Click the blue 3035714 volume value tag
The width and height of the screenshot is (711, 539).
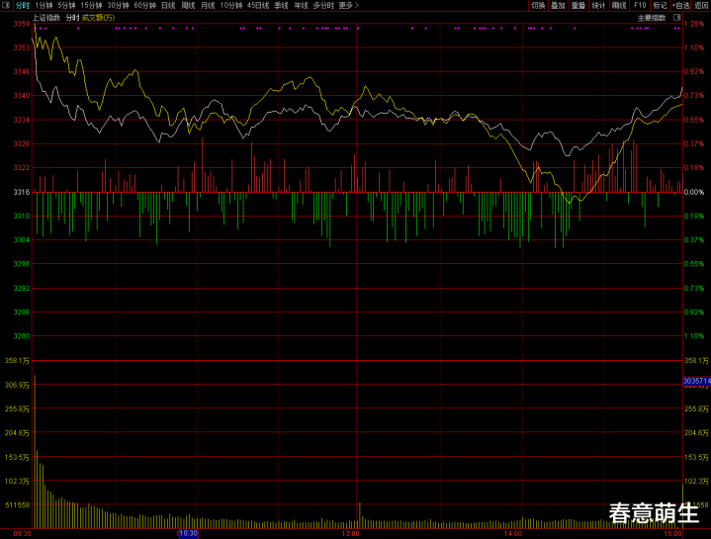(x=697, y=381)
